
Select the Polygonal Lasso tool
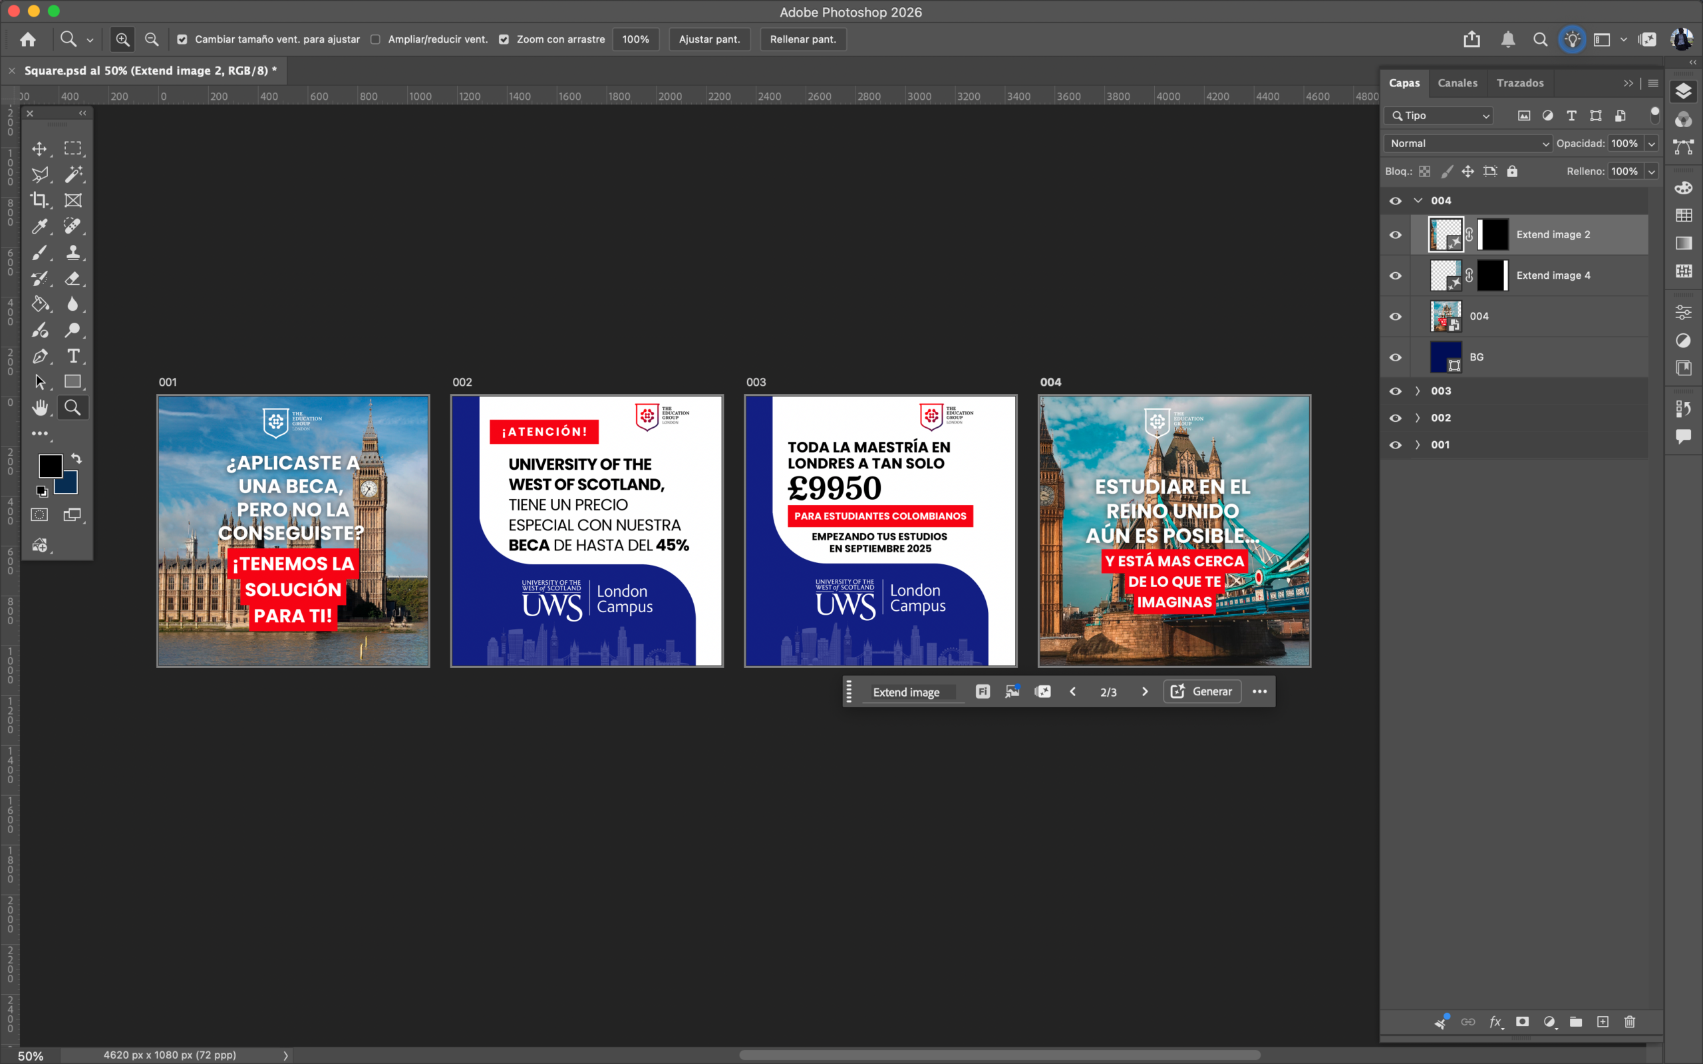39,174
